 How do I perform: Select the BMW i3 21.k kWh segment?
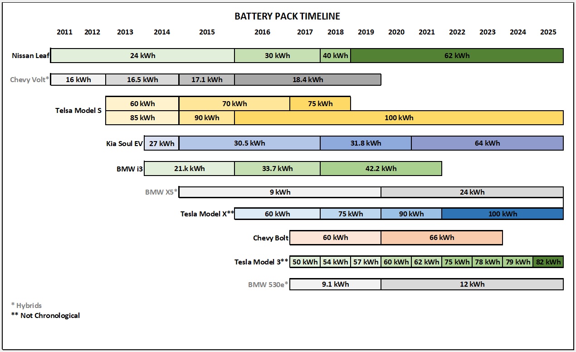(x=190, y=168)
